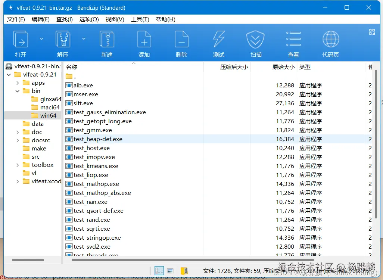Expand the doc folder node
This screenshot has width=383, height=280.
17,132
